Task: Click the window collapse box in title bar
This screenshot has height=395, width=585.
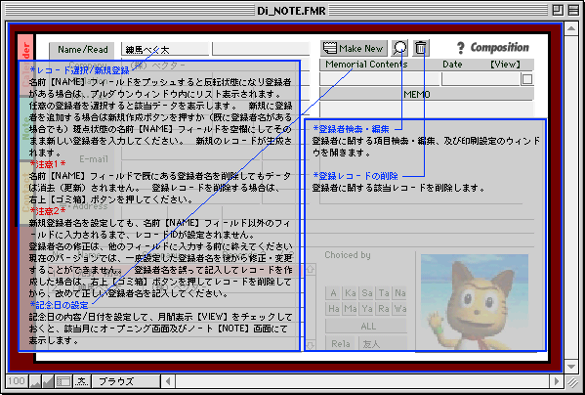Action: 573,10
